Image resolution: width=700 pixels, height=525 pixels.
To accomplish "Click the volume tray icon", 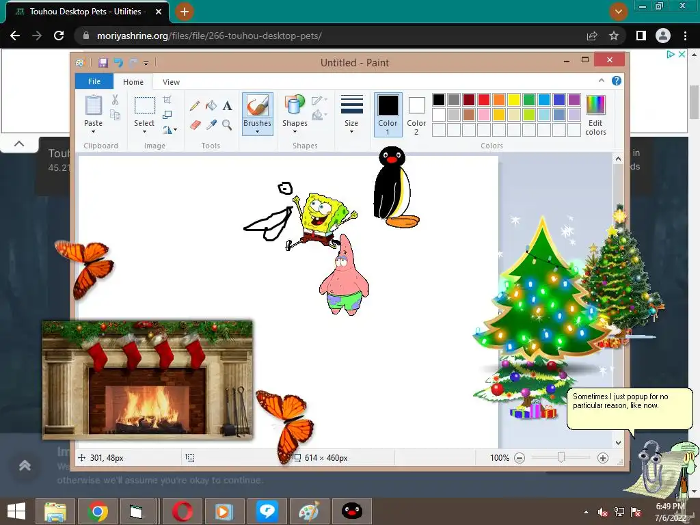I will (x=603, y=513).
